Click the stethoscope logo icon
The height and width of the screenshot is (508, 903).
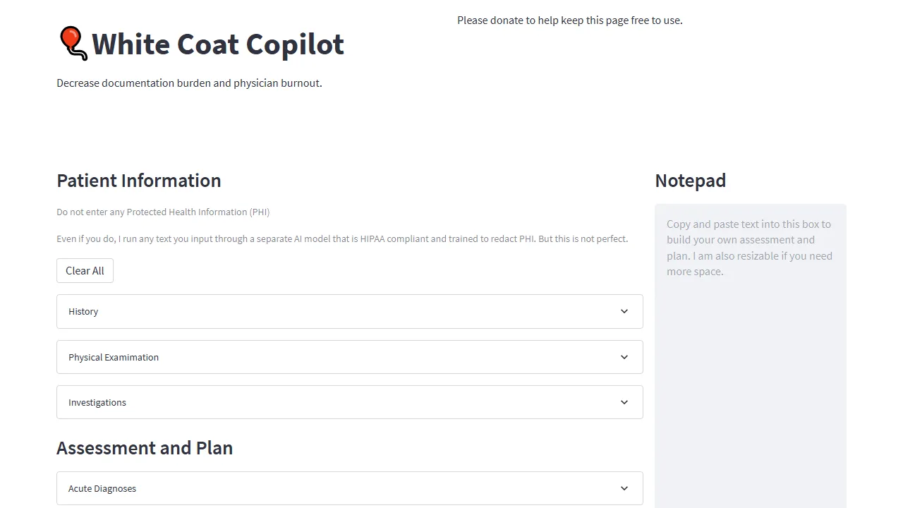[73, 44]
